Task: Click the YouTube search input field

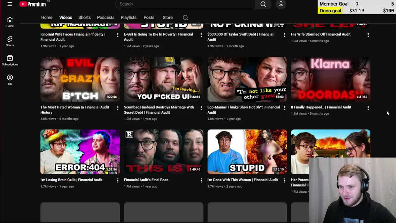Action: [185, 4]
